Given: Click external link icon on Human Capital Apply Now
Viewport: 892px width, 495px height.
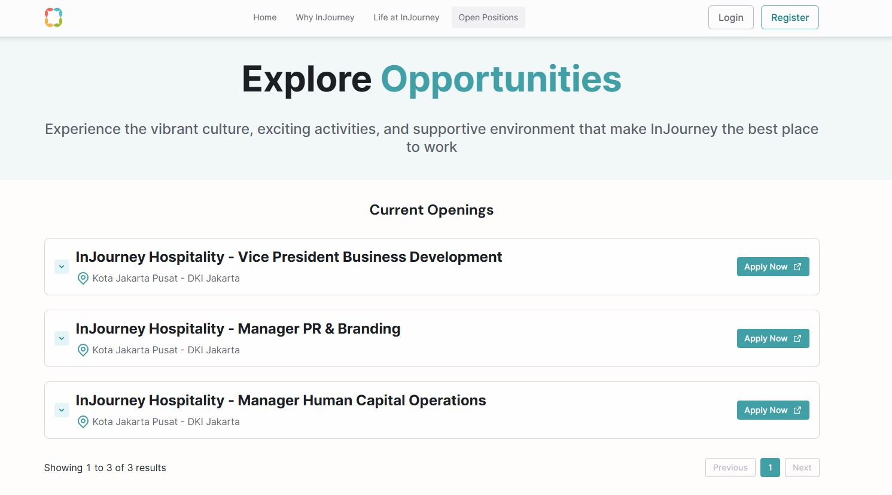Looking at the screenshot, I should 797,410.
